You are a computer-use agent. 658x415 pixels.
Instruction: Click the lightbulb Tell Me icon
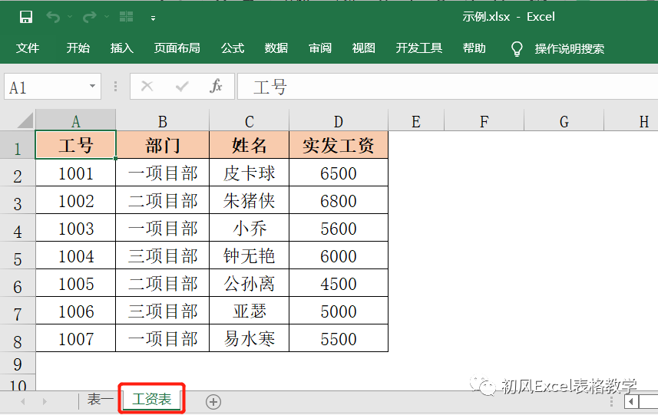pyautogui.click(x=517, y=48)
